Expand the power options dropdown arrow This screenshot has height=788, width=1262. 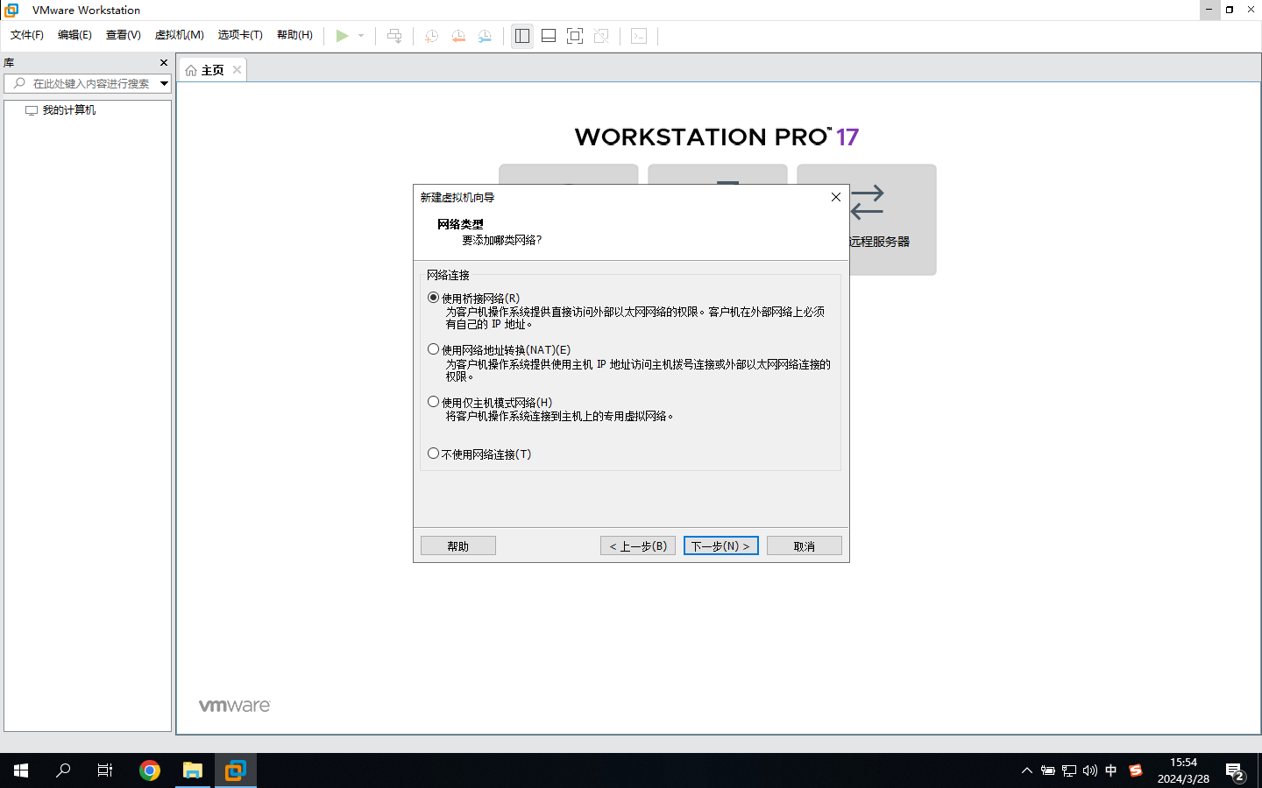pos(361,36)
